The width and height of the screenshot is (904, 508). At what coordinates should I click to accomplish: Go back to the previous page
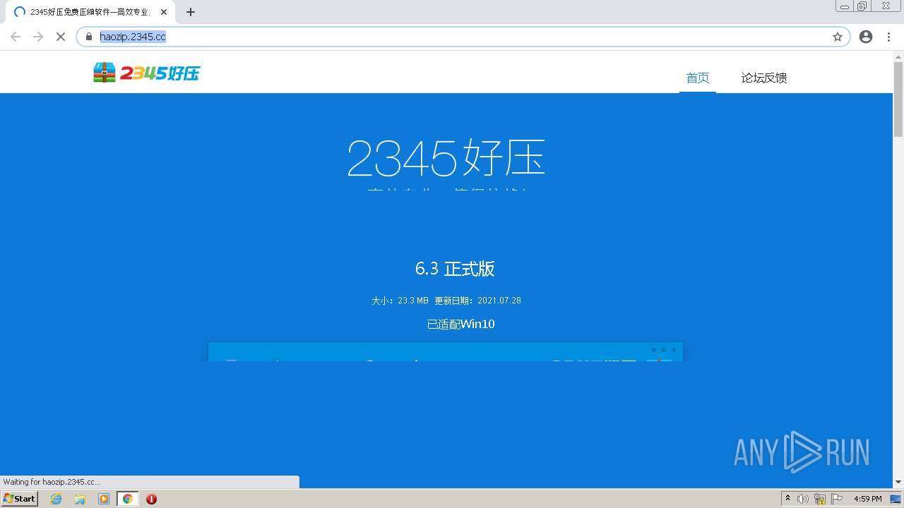tap(16, 37)
